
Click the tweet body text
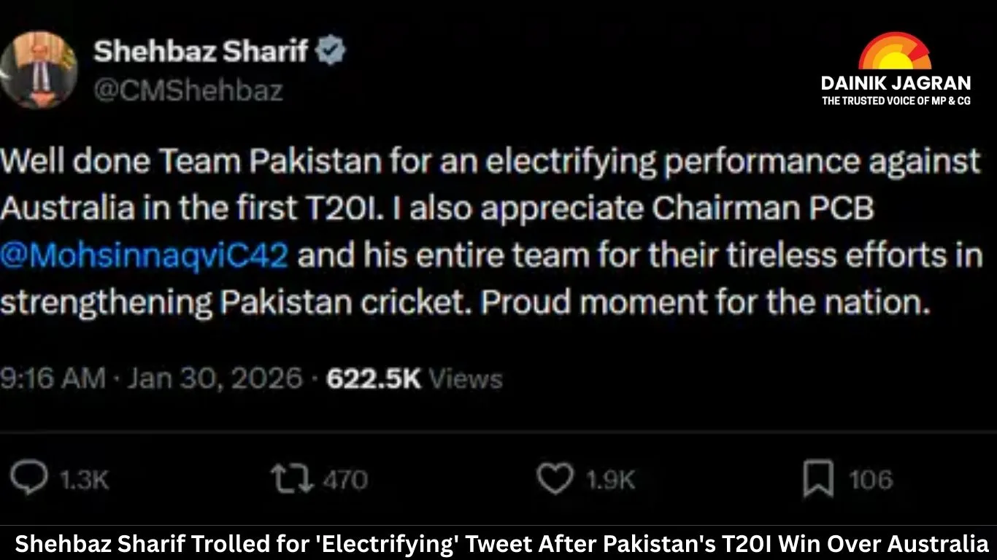(x=491, y=232)
